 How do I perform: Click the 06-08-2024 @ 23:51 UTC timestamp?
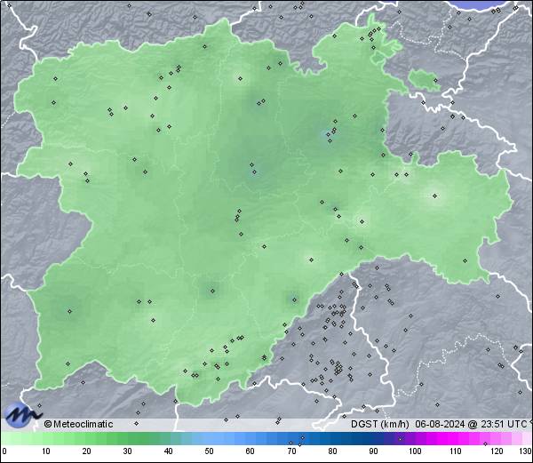(x=467, y=424)
